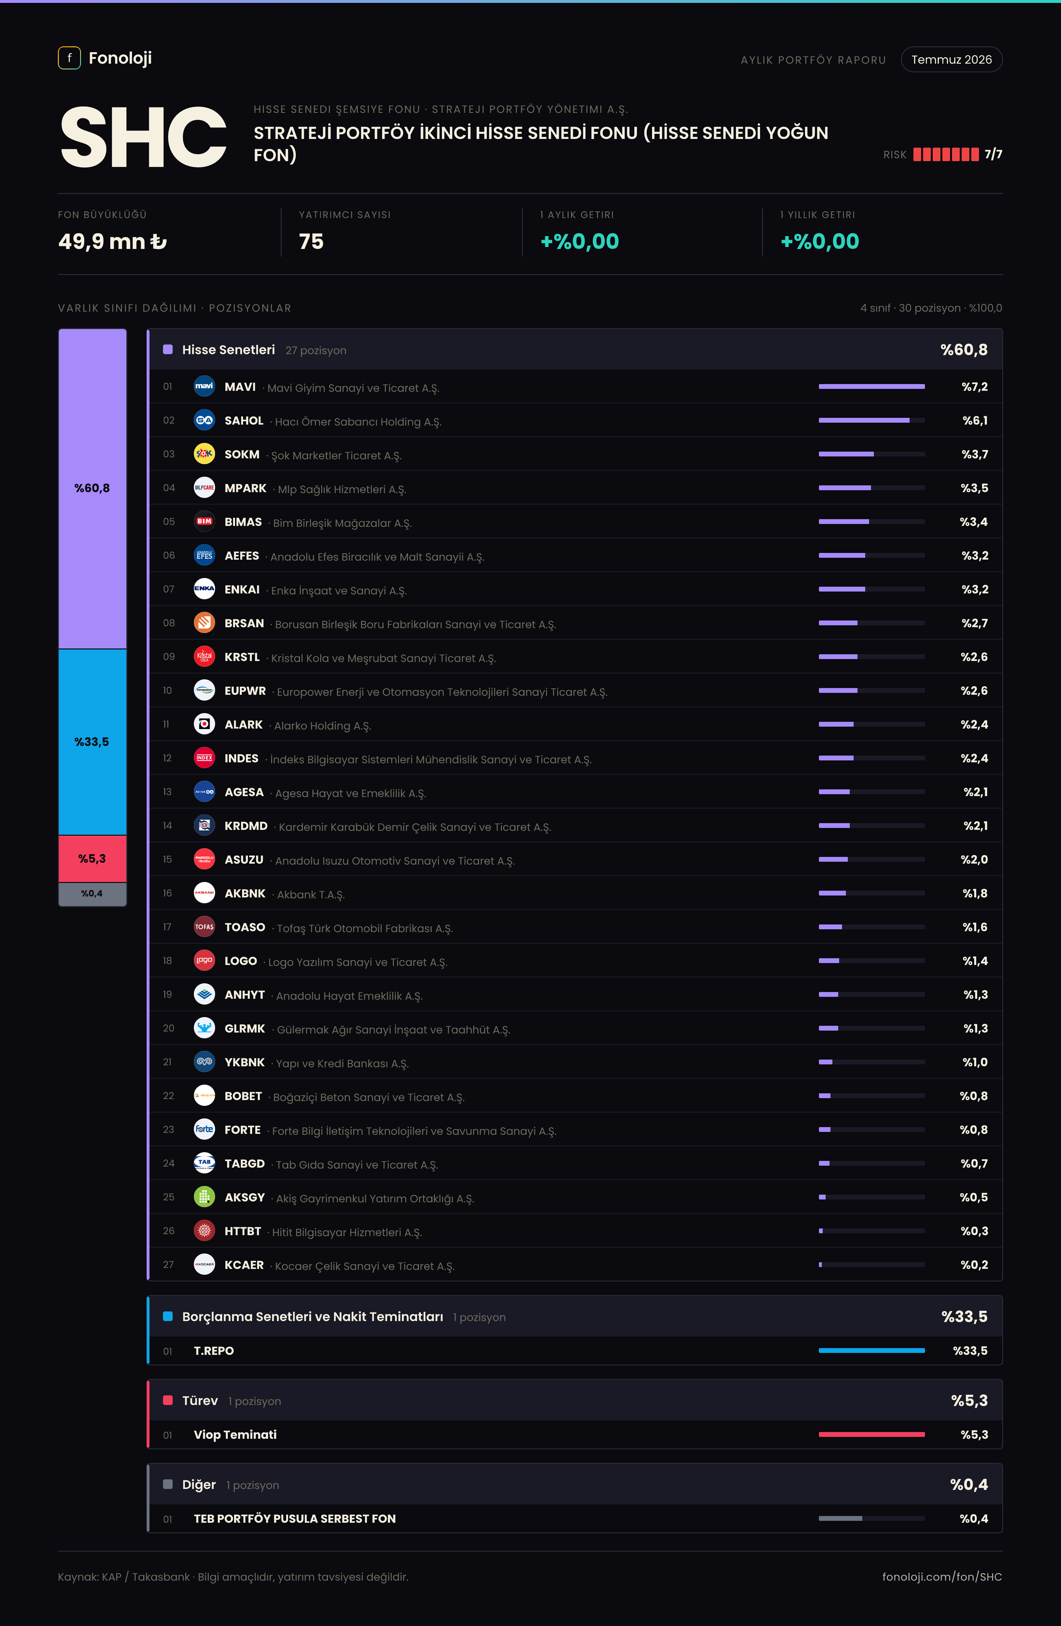Click the T.REPO position row name
The image size is (1061, 1626).
(x=214, y=1351)
